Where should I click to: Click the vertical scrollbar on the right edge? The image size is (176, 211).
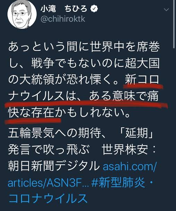(174, 24)
